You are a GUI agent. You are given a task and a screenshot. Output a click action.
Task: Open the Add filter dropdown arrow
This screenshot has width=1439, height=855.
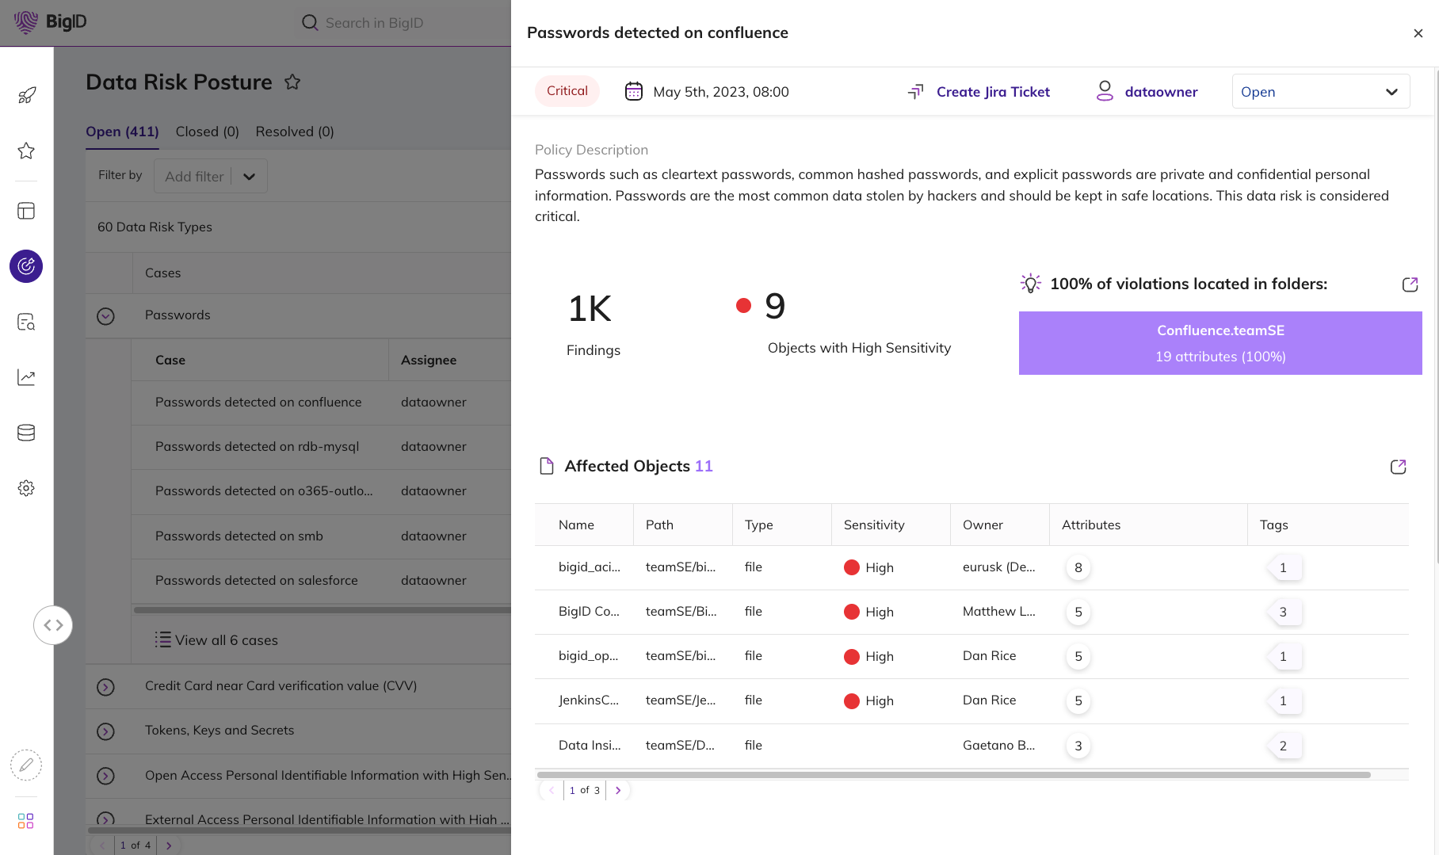(x=250, y=177)
